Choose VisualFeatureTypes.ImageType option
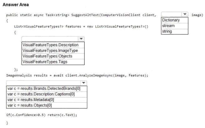This screenshot has width=205, height=128. (x=53, y=50)
